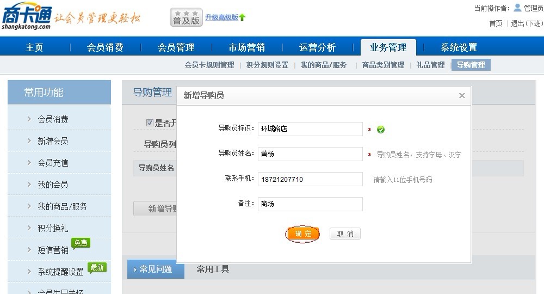This screenshot has height=294, width=544.
Task: Click the 管理员 user avatar icon
Action: coord(517,8)
